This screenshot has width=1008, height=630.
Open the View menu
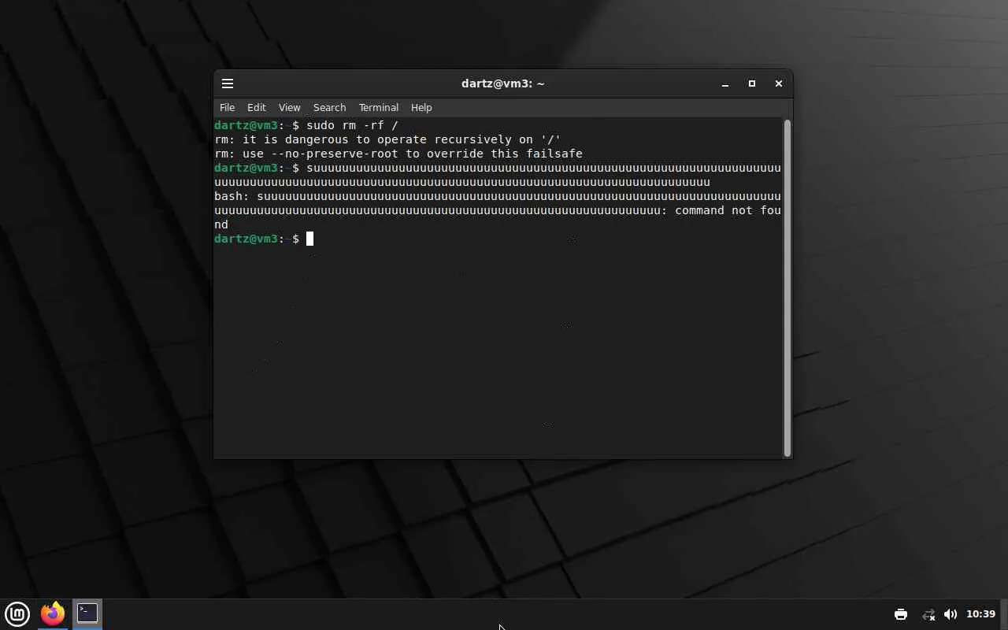[289, 107]
